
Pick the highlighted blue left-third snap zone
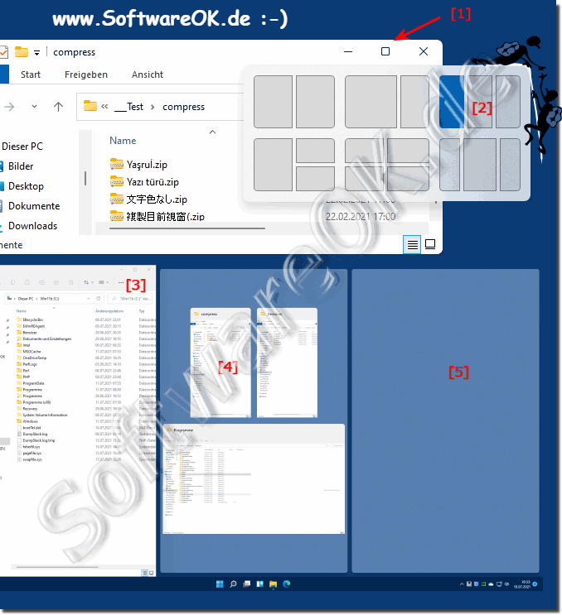[x=452, y=102]
